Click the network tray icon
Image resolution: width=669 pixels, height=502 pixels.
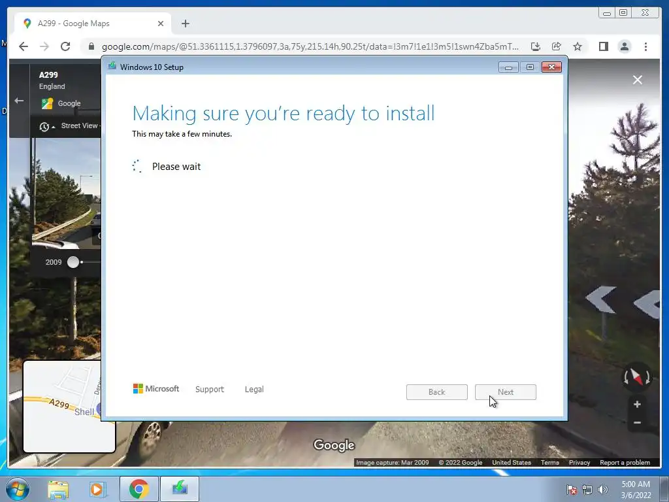point(587,490)
